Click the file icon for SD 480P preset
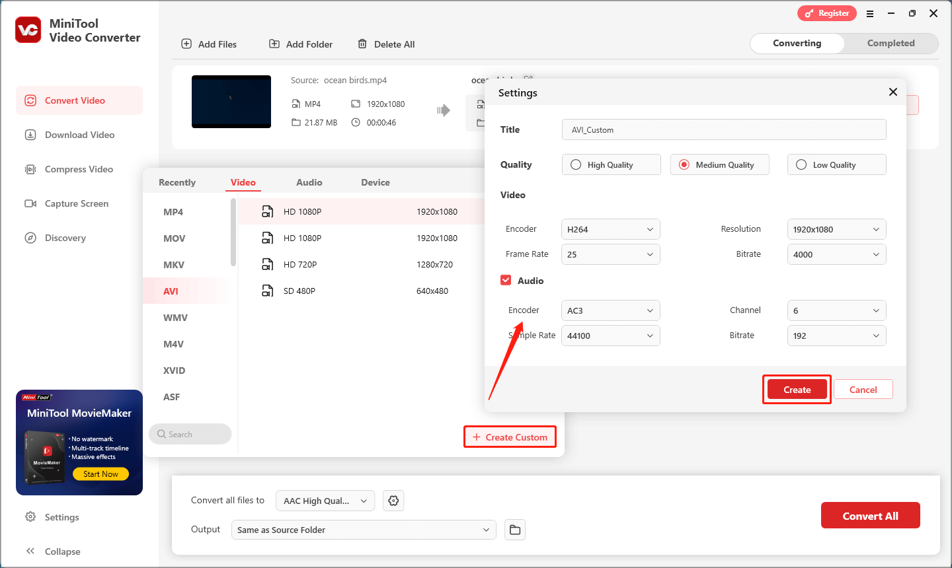Viewport: 952px width, 568px height. 268,291
